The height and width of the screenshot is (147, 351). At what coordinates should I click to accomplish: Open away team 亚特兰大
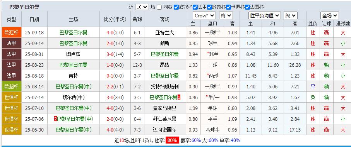[164, 32]
